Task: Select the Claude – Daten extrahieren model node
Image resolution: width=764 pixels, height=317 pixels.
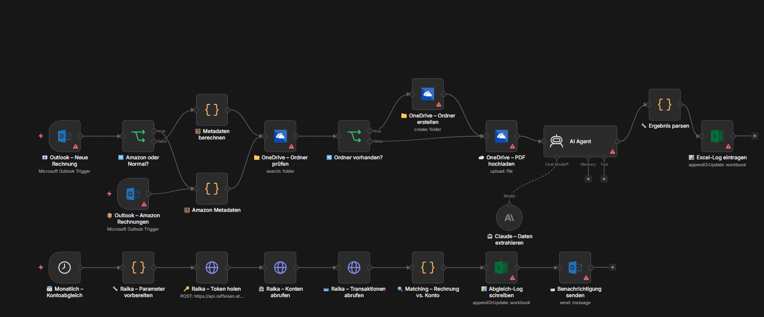Action: pos(509,217)
